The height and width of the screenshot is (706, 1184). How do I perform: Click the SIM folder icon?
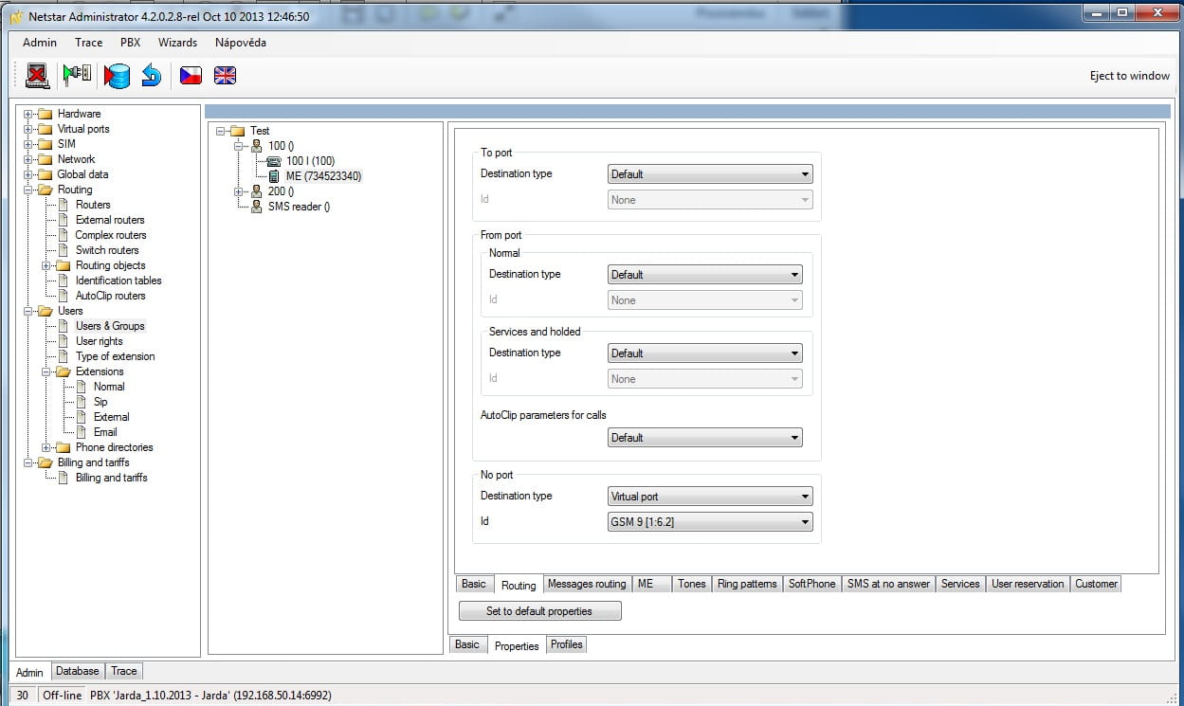coord(45,144)
